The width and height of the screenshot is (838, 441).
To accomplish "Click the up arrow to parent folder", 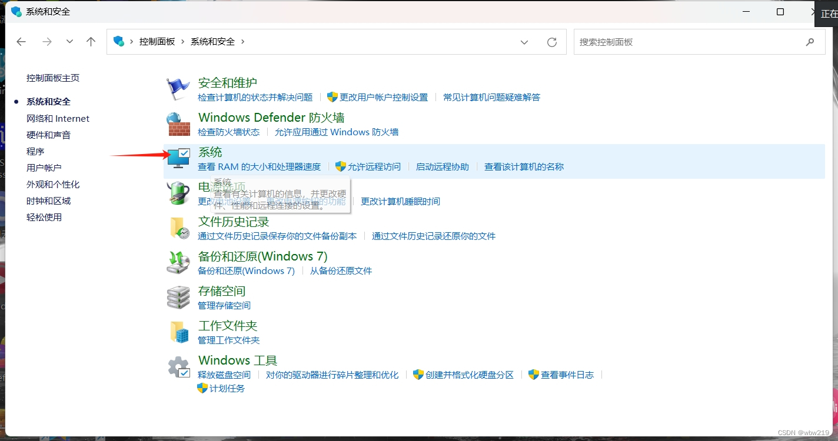I will (x=91, y=42).
